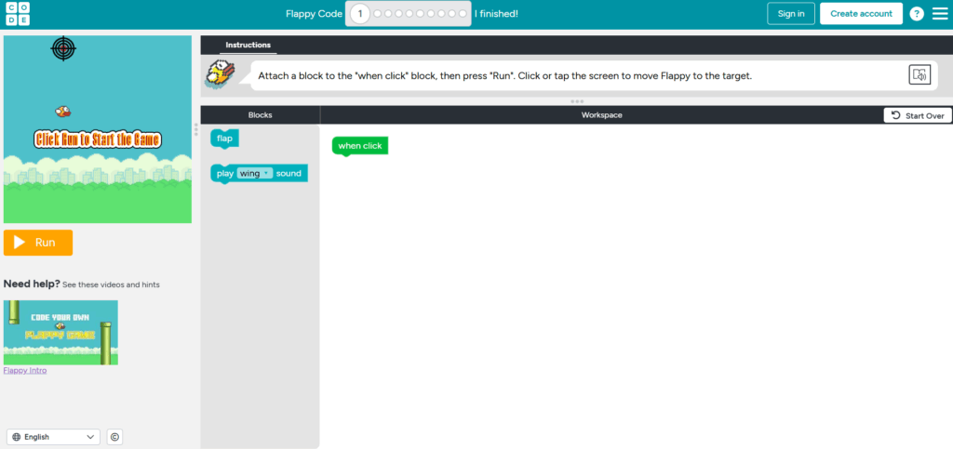Jump to level 7 progress dot
The image size is (953, 449).
tap(431, 13)
